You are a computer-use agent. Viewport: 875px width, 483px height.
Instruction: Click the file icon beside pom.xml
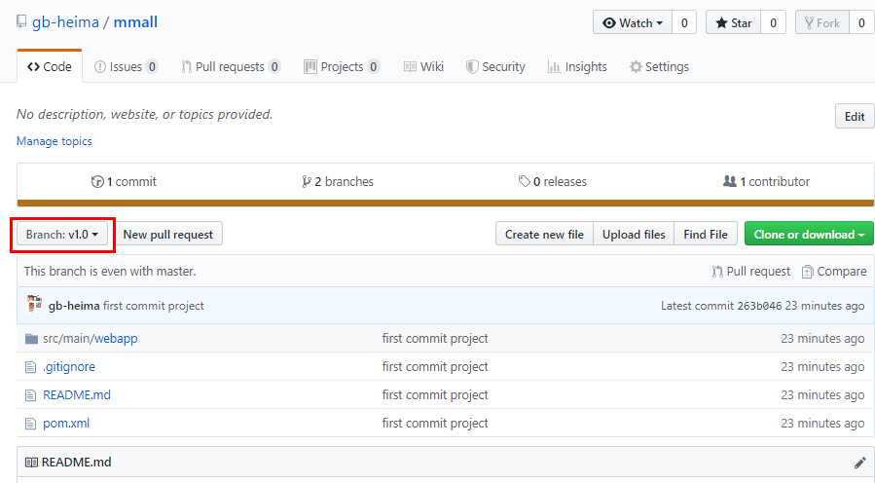click(31, 424)
